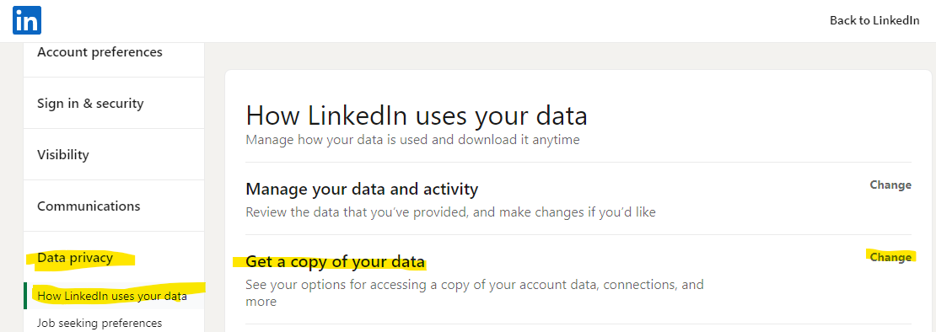Expand the Manage your data and activity heading
The width and height of the screenshot is (936, 332).
coord(362,190)
